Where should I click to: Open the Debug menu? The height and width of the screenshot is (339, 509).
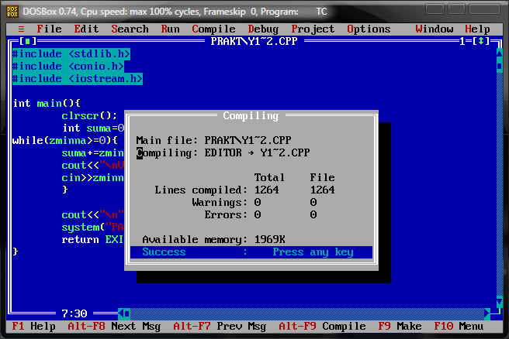263,29
